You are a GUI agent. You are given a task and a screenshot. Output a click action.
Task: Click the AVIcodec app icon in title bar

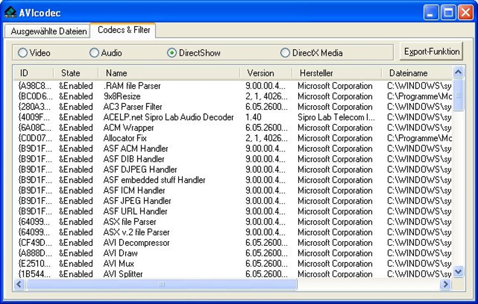(x=10, y=12)
